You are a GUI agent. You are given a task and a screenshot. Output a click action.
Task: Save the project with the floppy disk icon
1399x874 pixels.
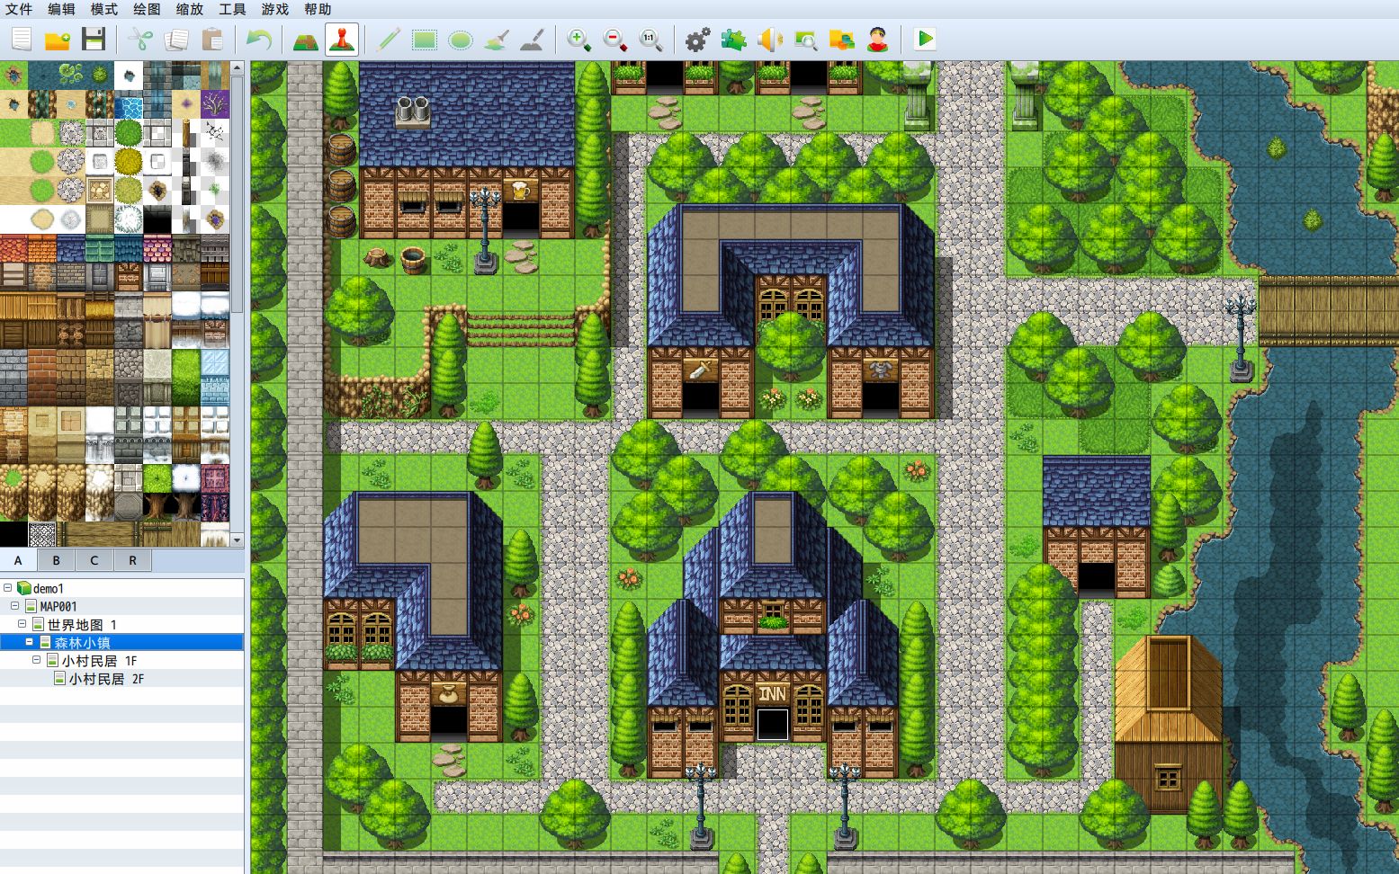coord(94,40)
